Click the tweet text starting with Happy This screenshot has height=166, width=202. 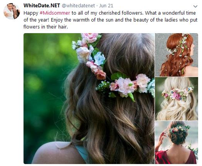pyautogui.click(x=110, y=20)
